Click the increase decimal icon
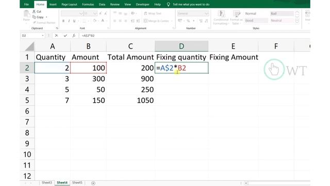Viewport: 330px width, 186px height. 201,21
